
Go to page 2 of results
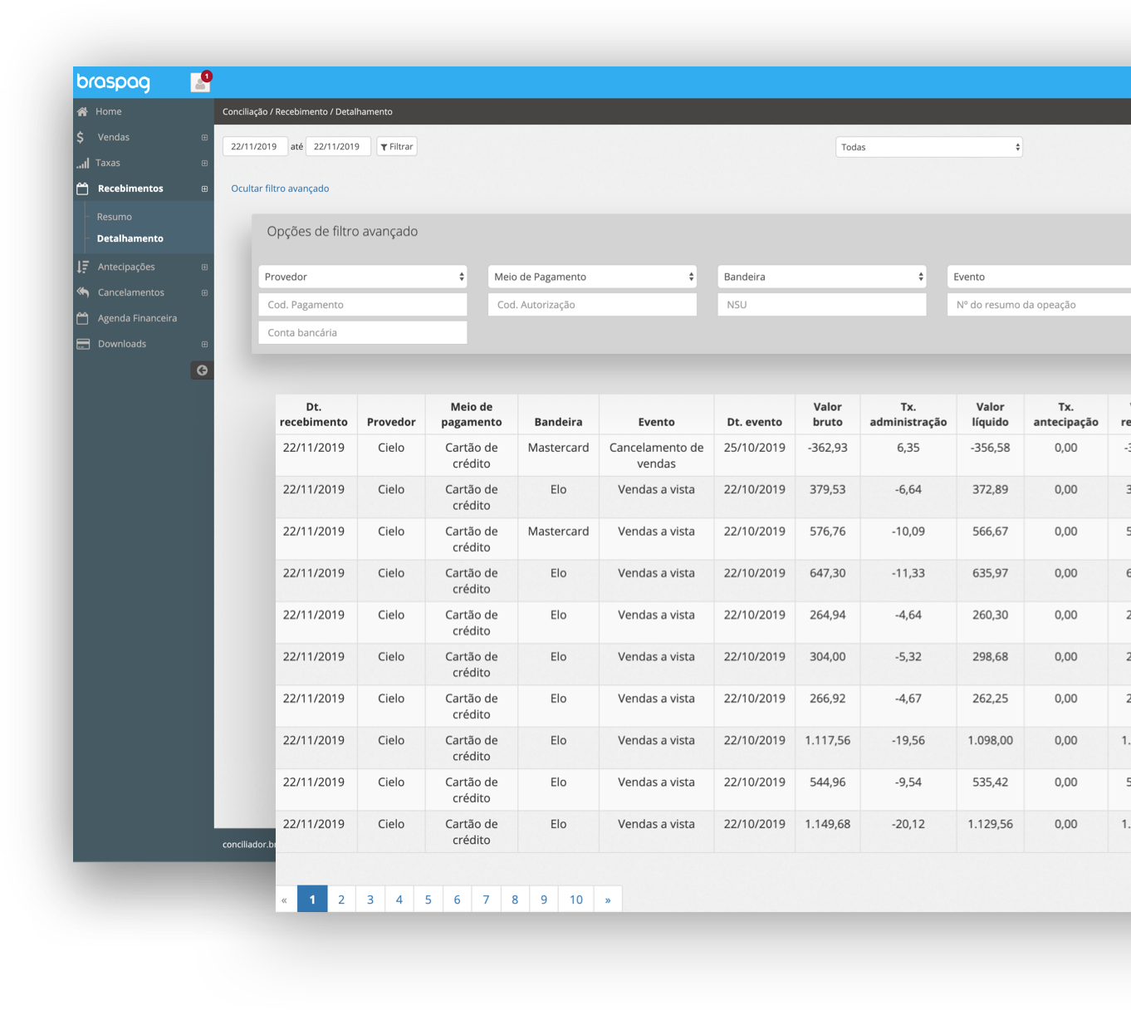pos(341,899)
